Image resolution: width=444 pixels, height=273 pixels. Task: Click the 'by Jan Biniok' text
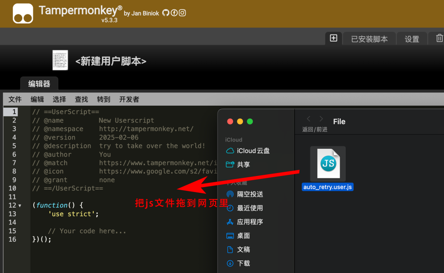tap(141, 13)
